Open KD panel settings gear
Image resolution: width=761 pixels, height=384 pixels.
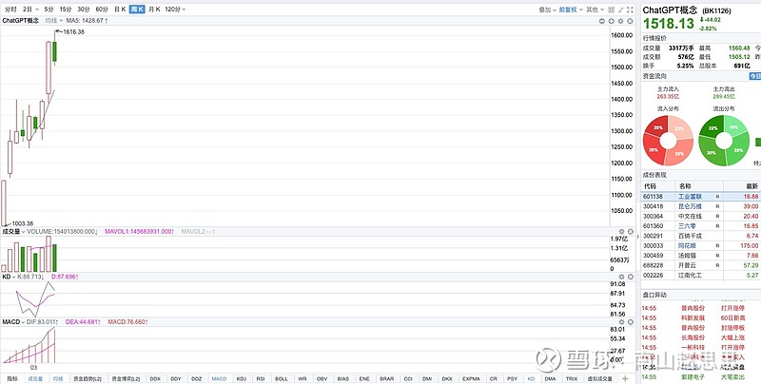pyautogui.click(x=621, y=277)
